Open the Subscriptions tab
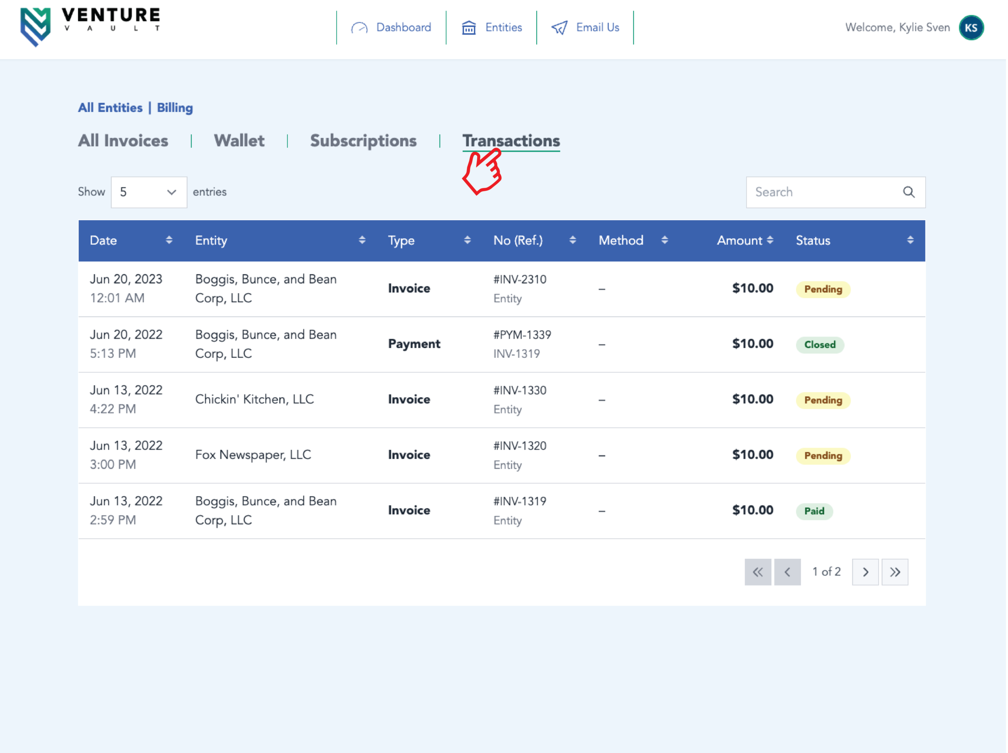Image resolution: width=1008 pixels, height=753 pixels. coord(363,141)
